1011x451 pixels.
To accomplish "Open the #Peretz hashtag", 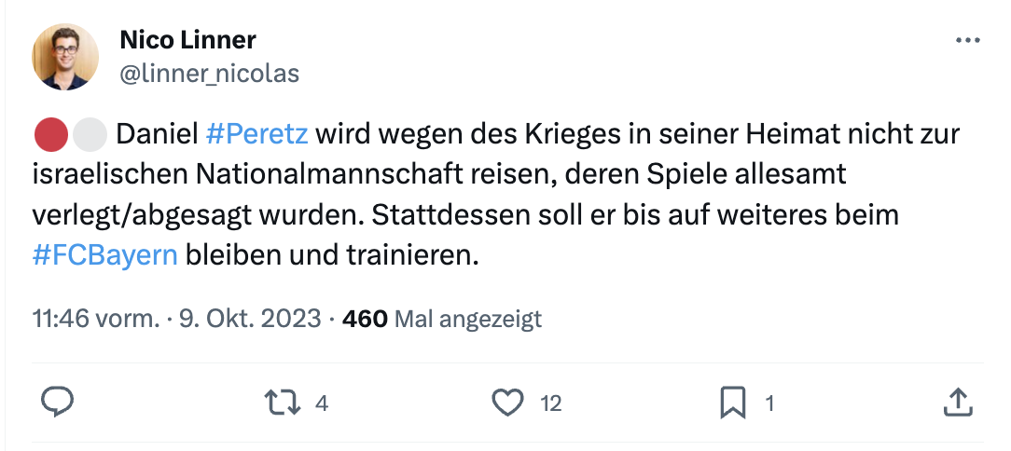I will click(255, 135).
